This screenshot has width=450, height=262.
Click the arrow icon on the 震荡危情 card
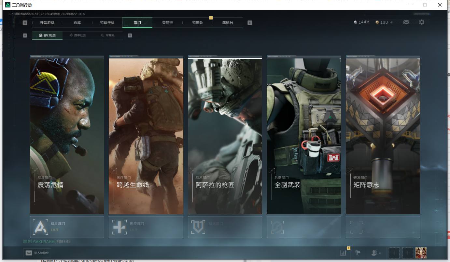click(x=35, y=170)
